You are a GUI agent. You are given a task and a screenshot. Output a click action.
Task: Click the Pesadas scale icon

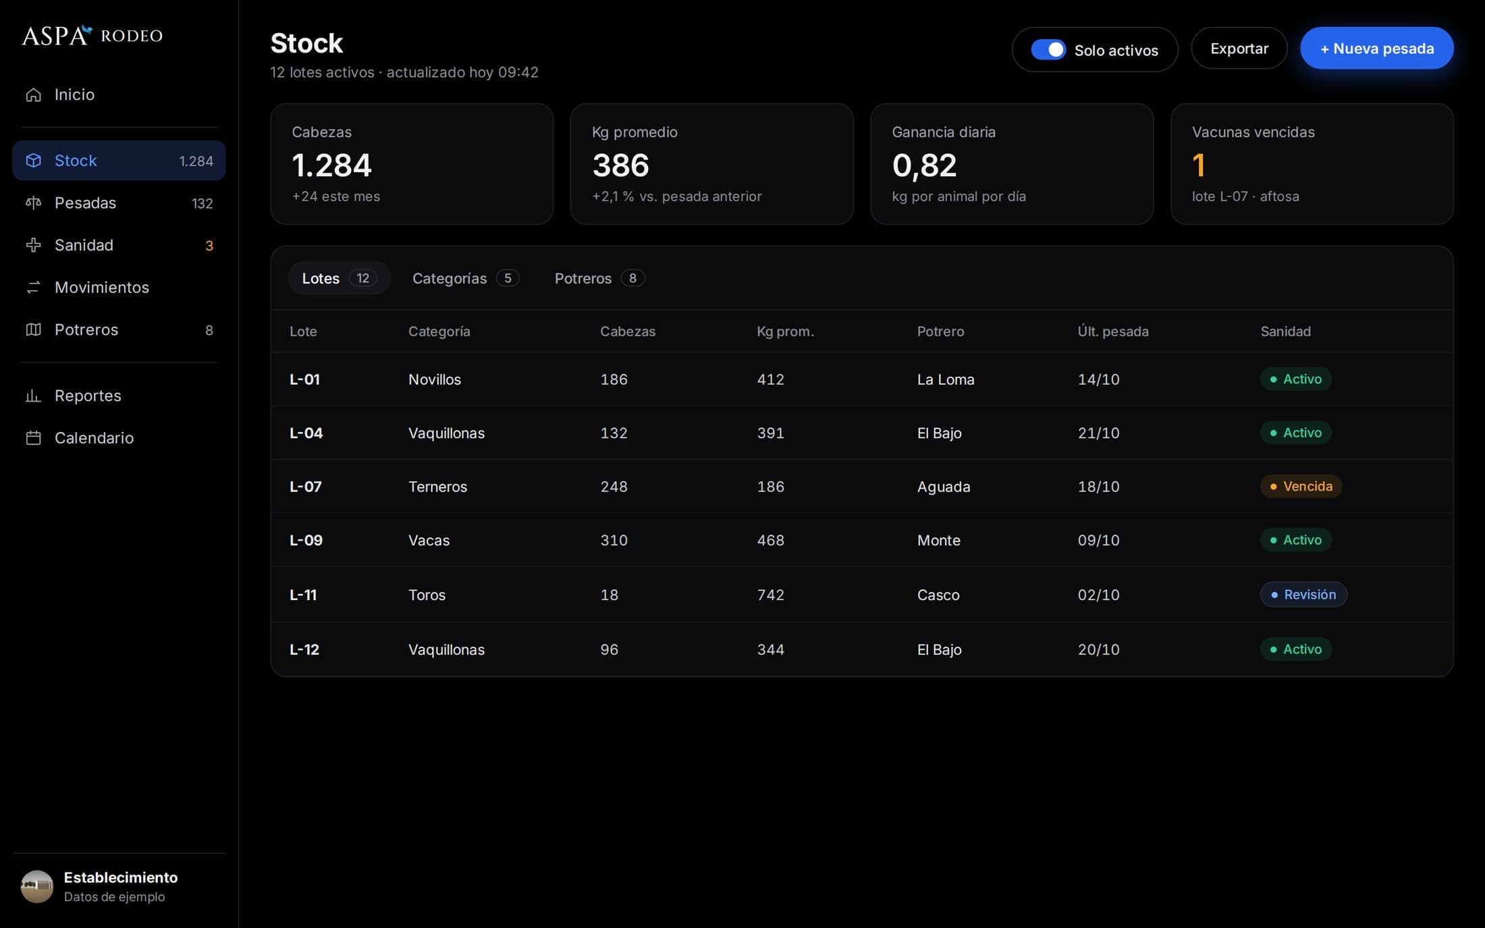33,203
